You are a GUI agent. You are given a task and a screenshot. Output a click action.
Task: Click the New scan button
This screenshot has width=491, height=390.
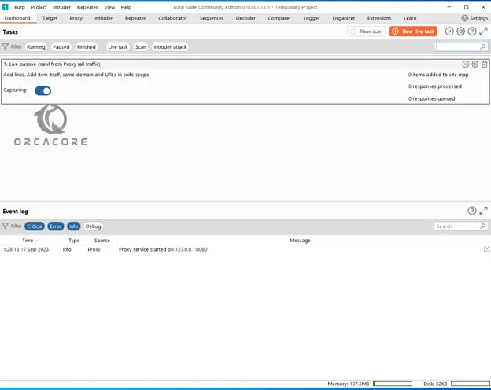coord(367,31)
